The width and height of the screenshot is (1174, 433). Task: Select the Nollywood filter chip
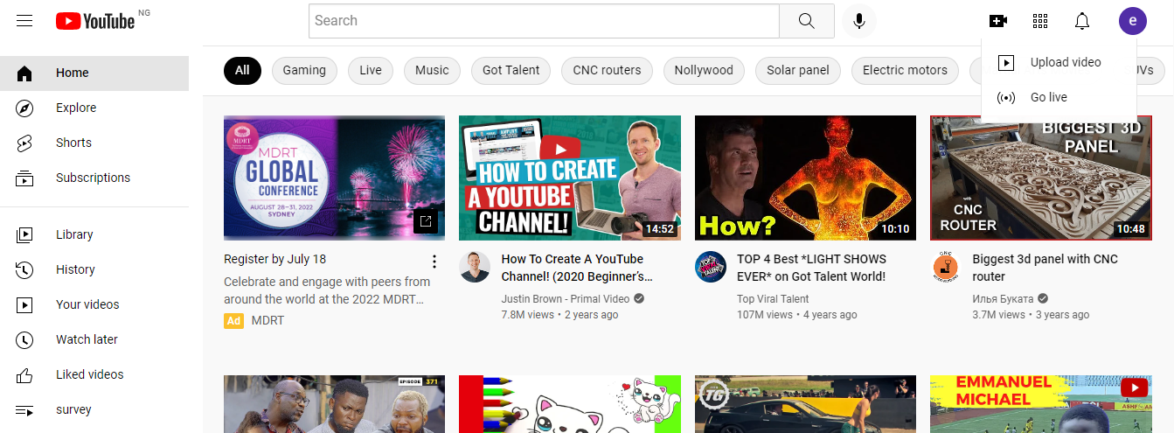coord(704,70)
